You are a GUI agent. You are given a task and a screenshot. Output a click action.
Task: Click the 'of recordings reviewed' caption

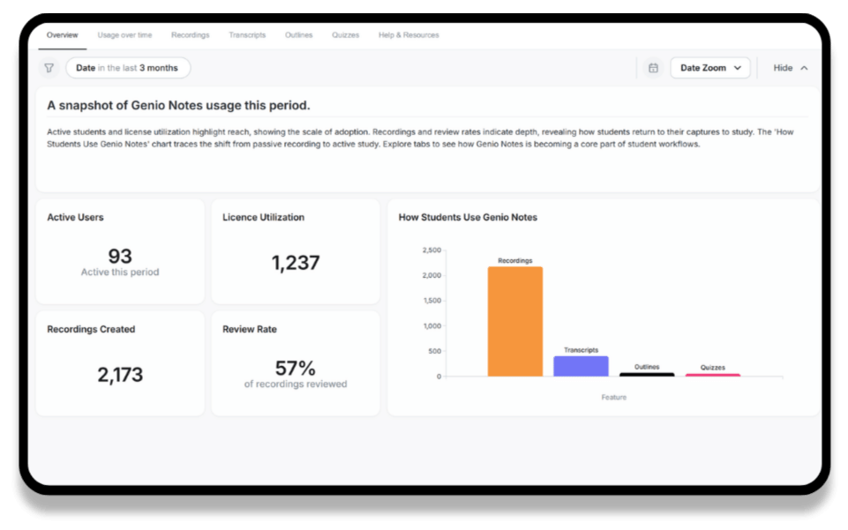coord(296,384)
